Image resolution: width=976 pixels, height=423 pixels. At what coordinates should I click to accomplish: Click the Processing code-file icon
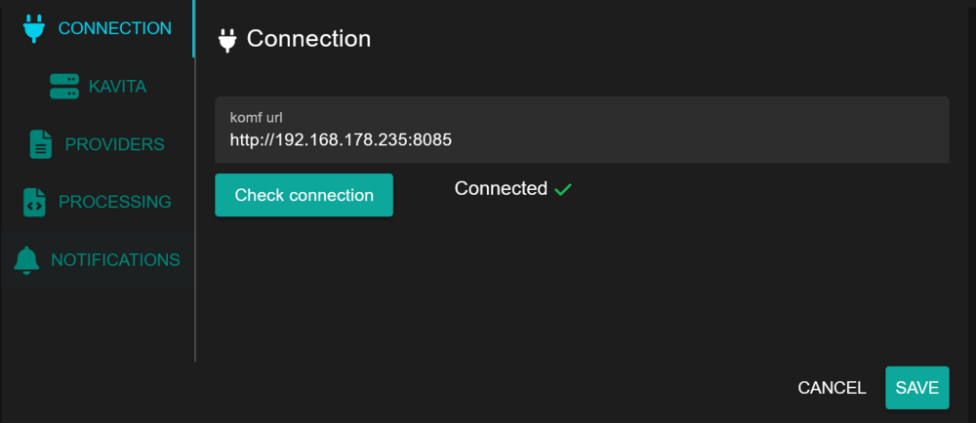pos(35,202)
